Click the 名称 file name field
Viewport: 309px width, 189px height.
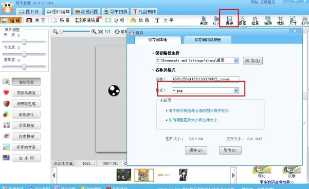tap(205, 79)
